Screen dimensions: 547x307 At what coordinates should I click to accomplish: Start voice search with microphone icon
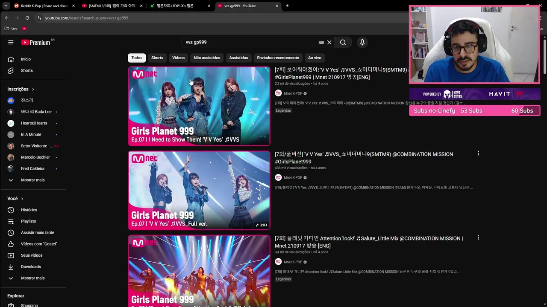click(x=362, y=42)
